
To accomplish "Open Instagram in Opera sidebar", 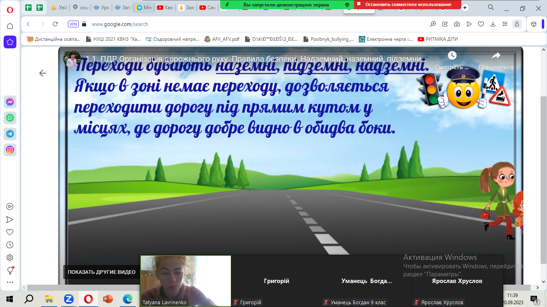I will click(x=10, y=150).
